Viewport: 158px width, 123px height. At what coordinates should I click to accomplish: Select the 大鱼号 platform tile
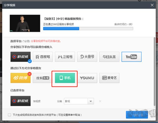point(87,57)
